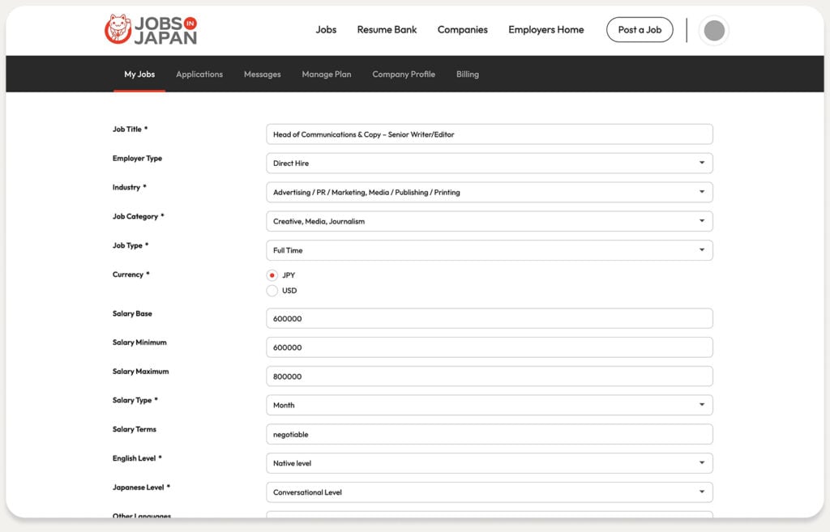Open the user profile avatar

pos(714,30)
